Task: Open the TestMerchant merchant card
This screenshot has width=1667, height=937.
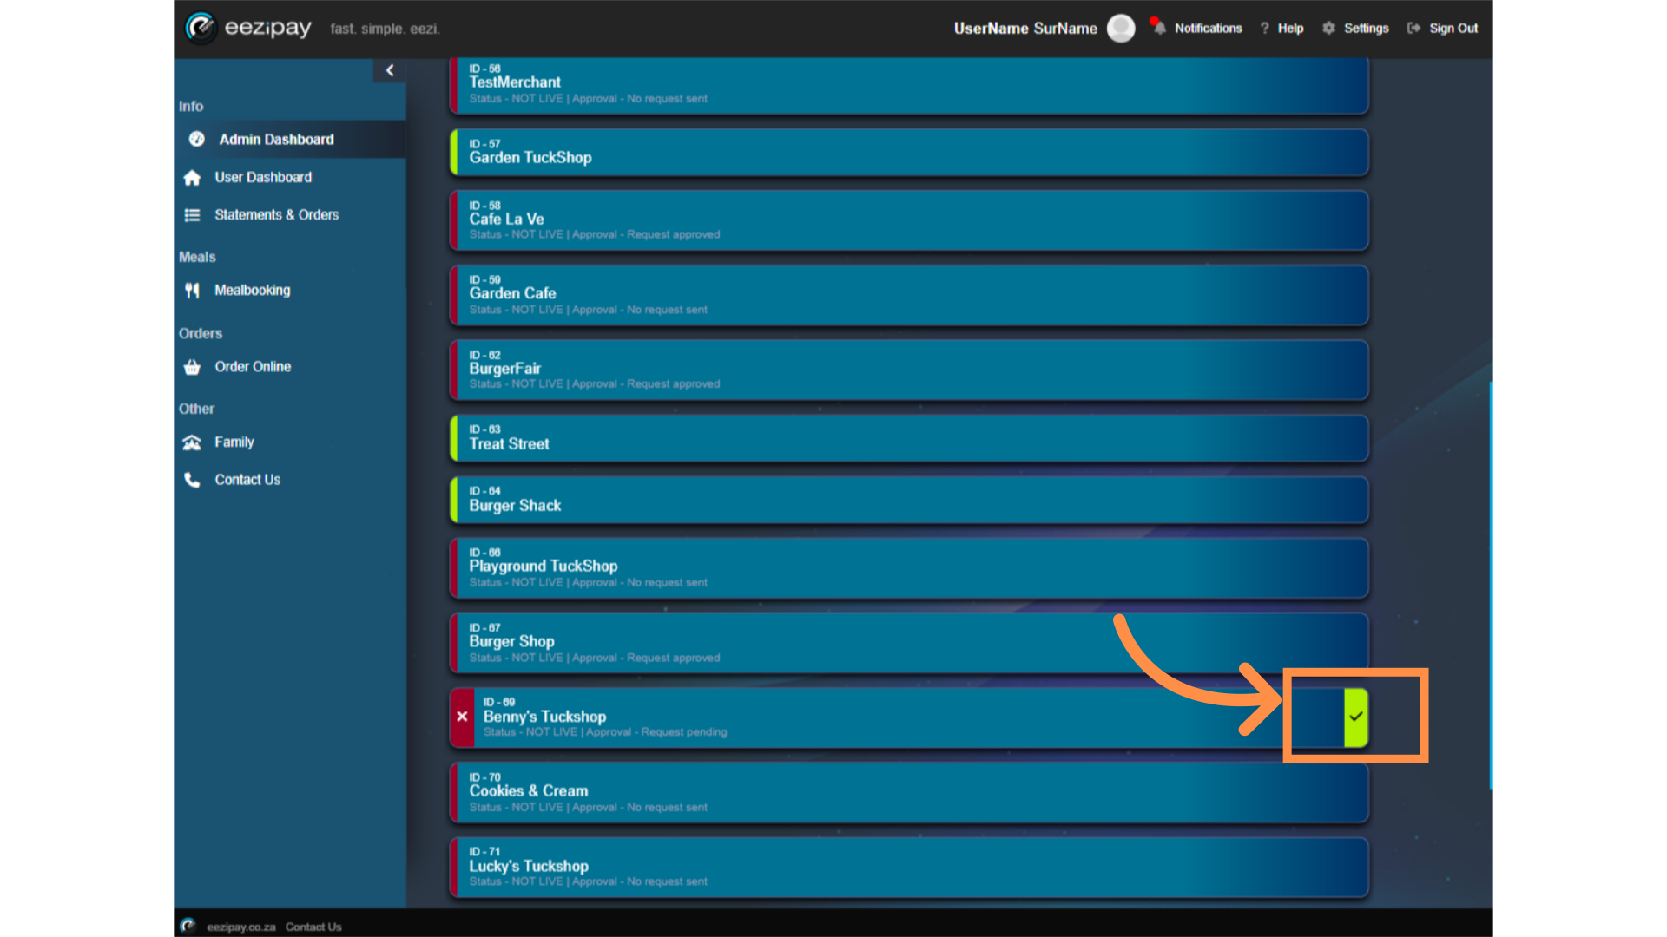Action: 909,85
